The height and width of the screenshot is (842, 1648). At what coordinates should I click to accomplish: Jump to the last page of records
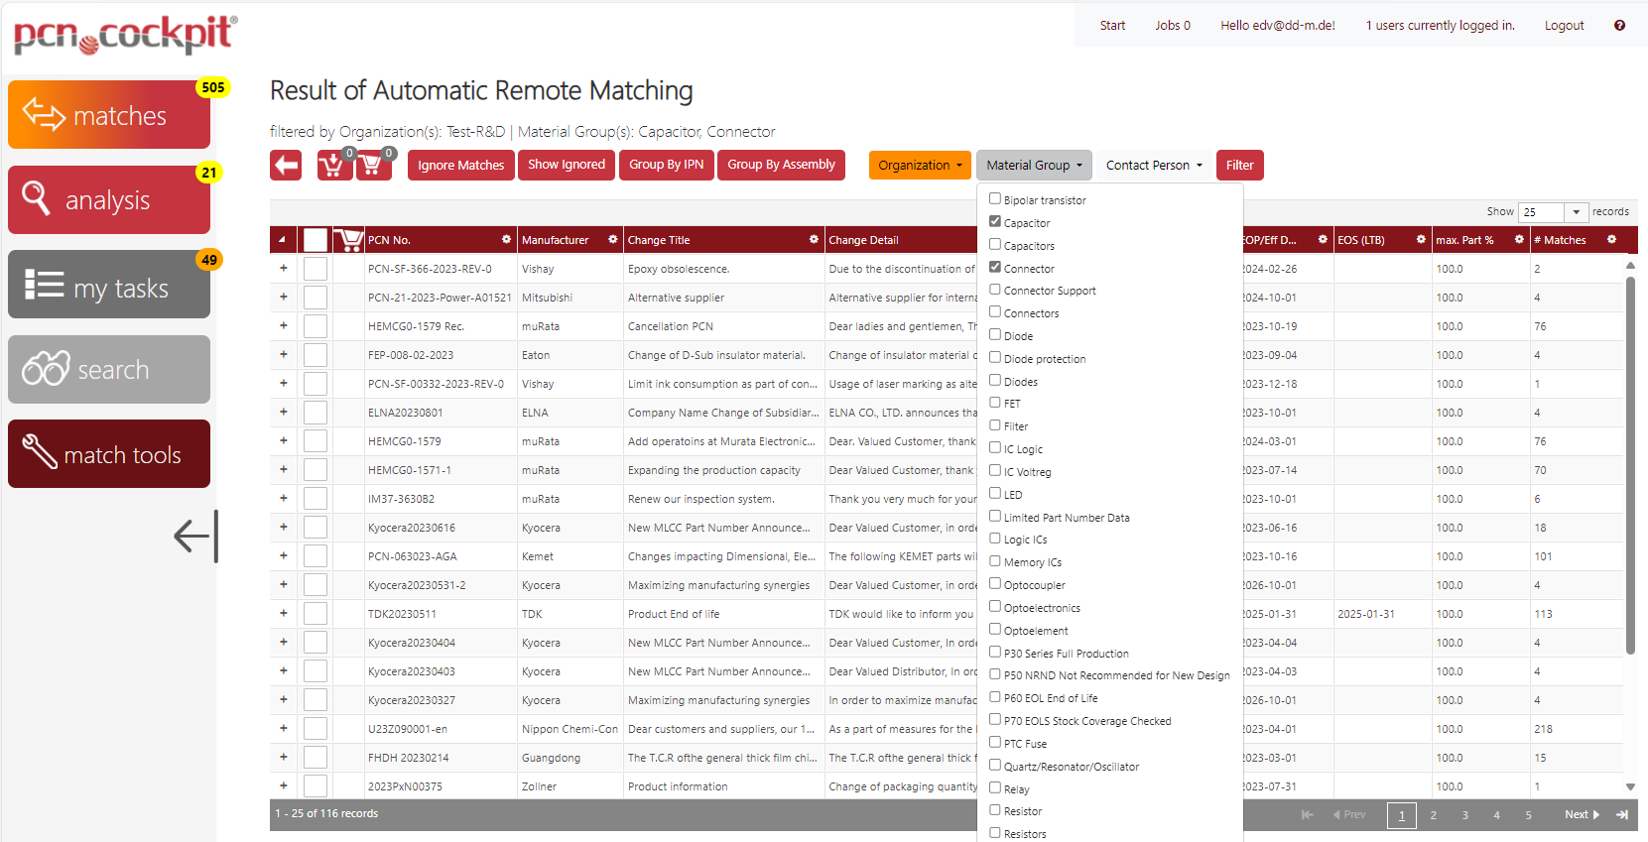tap(1622, 815)
